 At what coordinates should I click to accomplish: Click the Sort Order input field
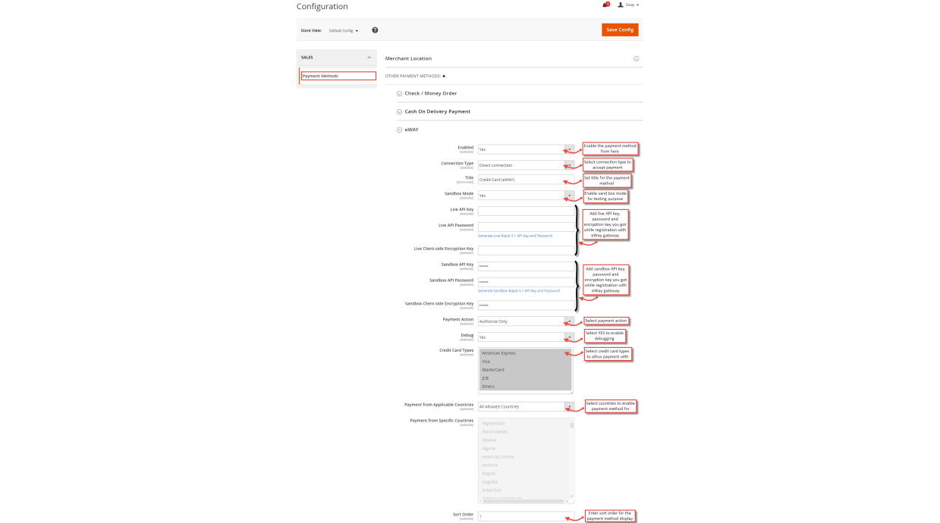click(526, 516)
